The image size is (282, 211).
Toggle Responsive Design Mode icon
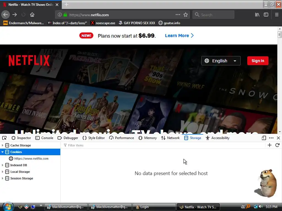pyautogui.click(x=264, y=138)
